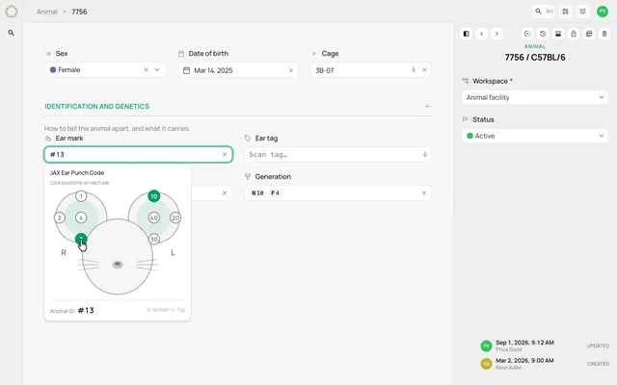Image resolution: width=617 pixels, height=385 pixels.
Task: Click the Animal ID #13 readout in the popup
Action: click(x=72, y=310)
